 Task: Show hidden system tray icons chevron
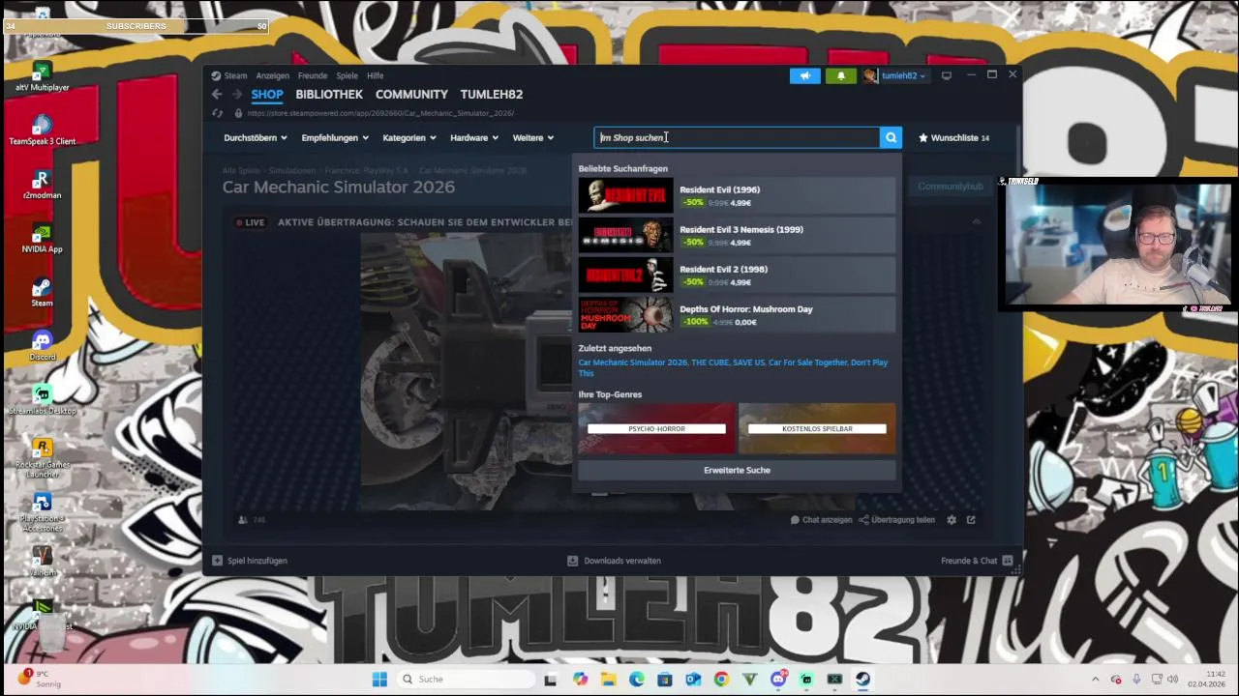[1096, 680]
